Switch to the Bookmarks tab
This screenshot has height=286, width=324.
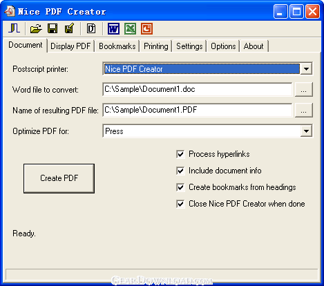117,46
